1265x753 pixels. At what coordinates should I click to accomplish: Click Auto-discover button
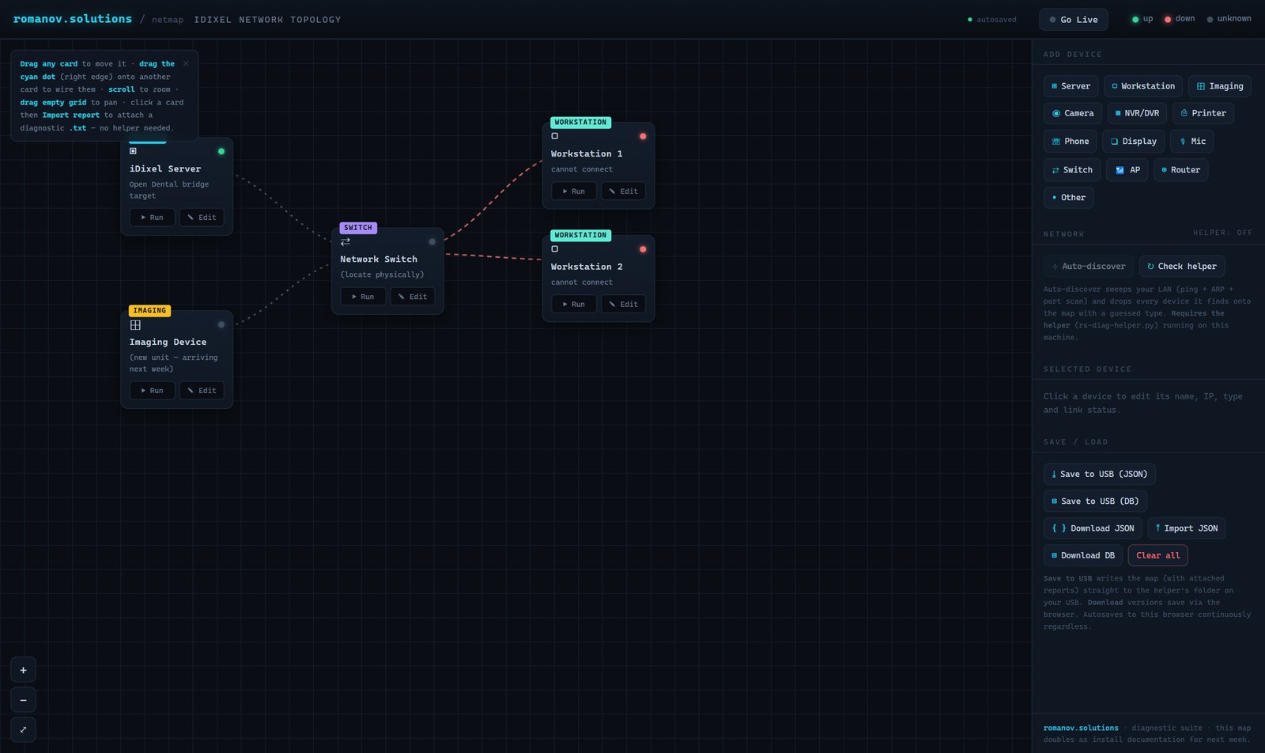tap(1088, 267)
